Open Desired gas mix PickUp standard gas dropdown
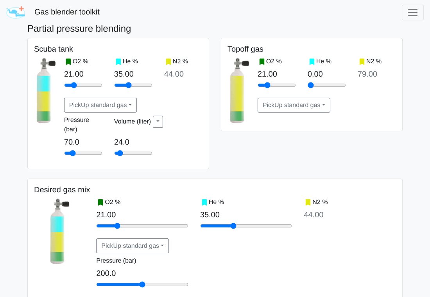This screenshot has width=430, height=297. [133, 246]
